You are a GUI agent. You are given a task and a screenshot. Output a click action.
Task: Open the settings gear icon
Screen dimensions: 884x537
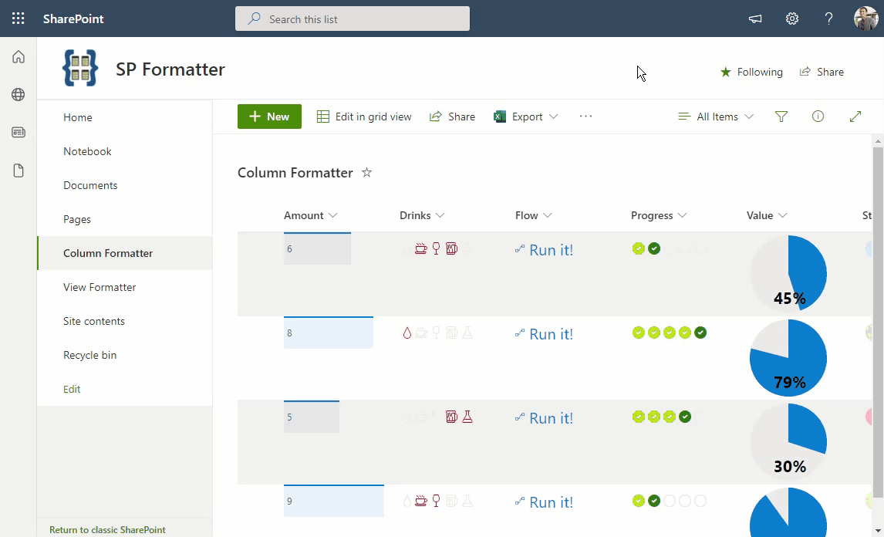[x=792, y=19]
